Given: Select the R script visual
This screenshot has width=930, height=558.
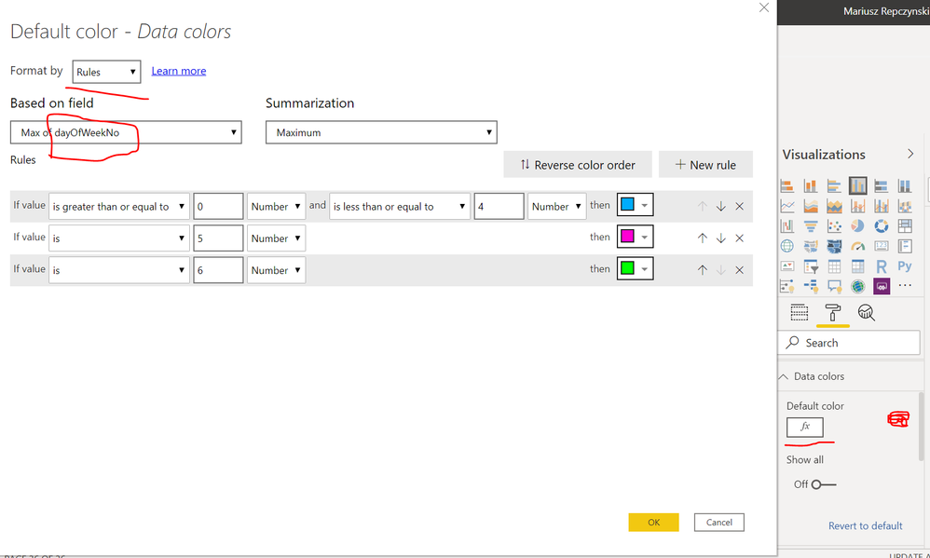Looking at the screenshot, I should pos(882,266).
